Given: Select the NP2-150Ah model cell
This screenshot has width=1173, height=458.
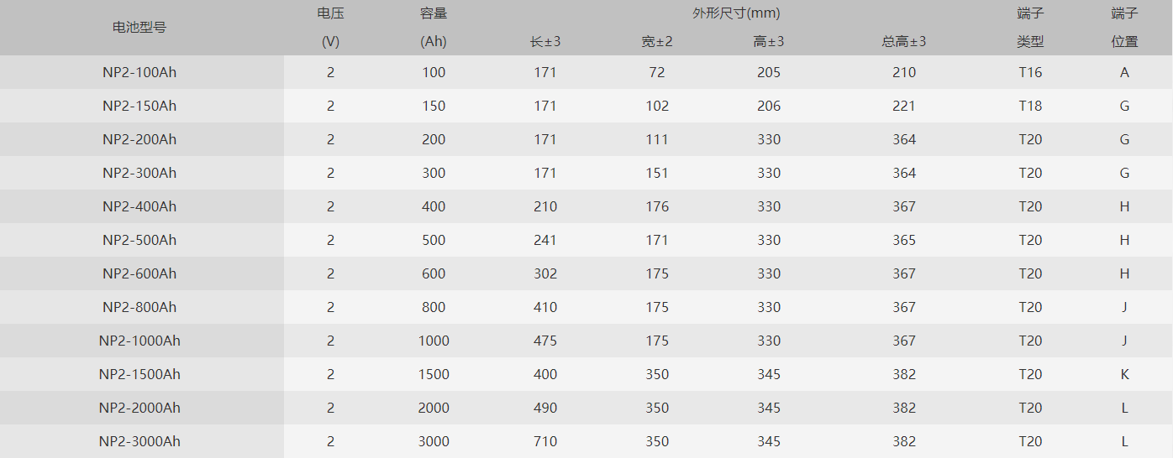Looking at the screenshot, I should [x=139, y=106].
